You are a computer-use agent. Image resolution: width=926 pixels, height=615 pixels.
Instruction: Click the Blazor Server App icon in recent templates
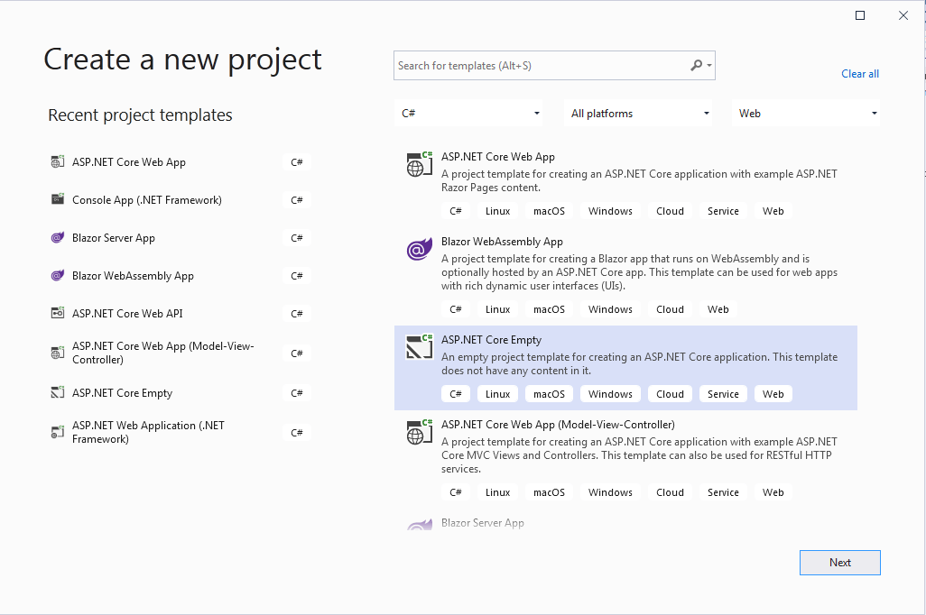click(x=57, y=237)
